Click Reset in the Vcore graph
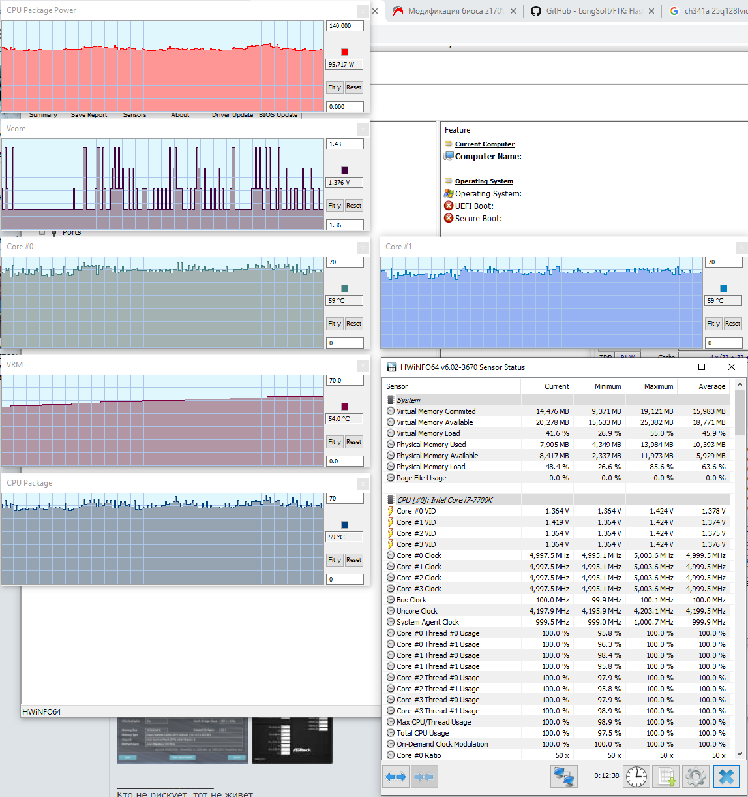Image resolution: width=748 pixels, height=797 pixels. [x=354, y=206]
